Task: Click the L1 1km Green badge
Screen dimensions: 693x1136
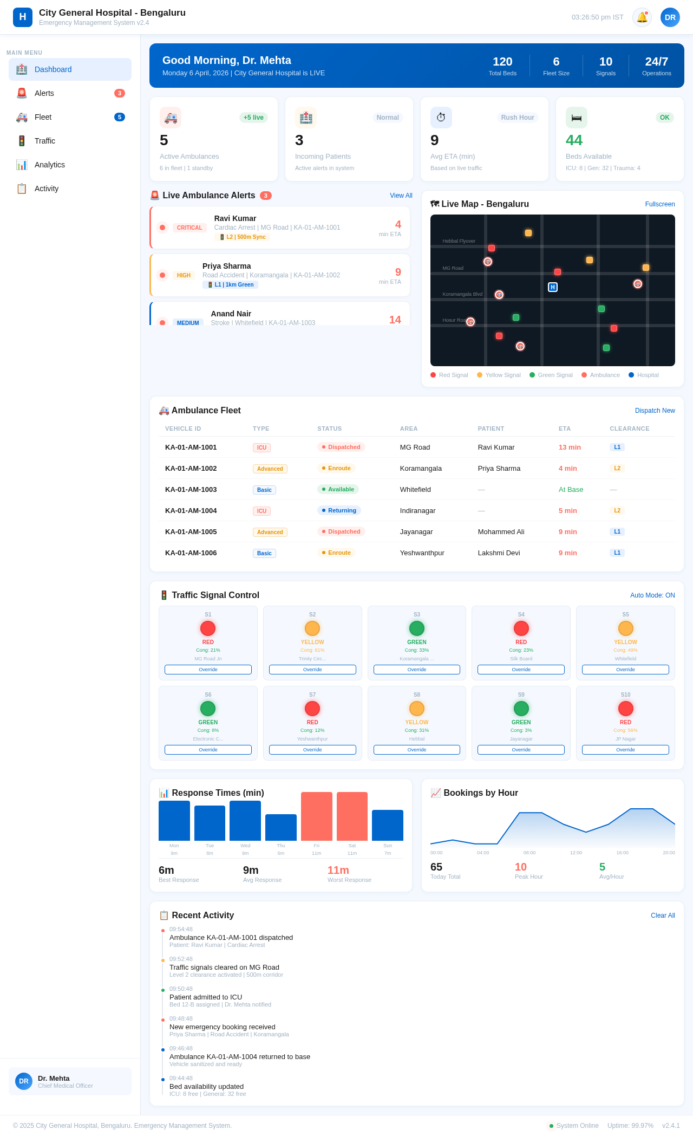Action: click(230, 284)
